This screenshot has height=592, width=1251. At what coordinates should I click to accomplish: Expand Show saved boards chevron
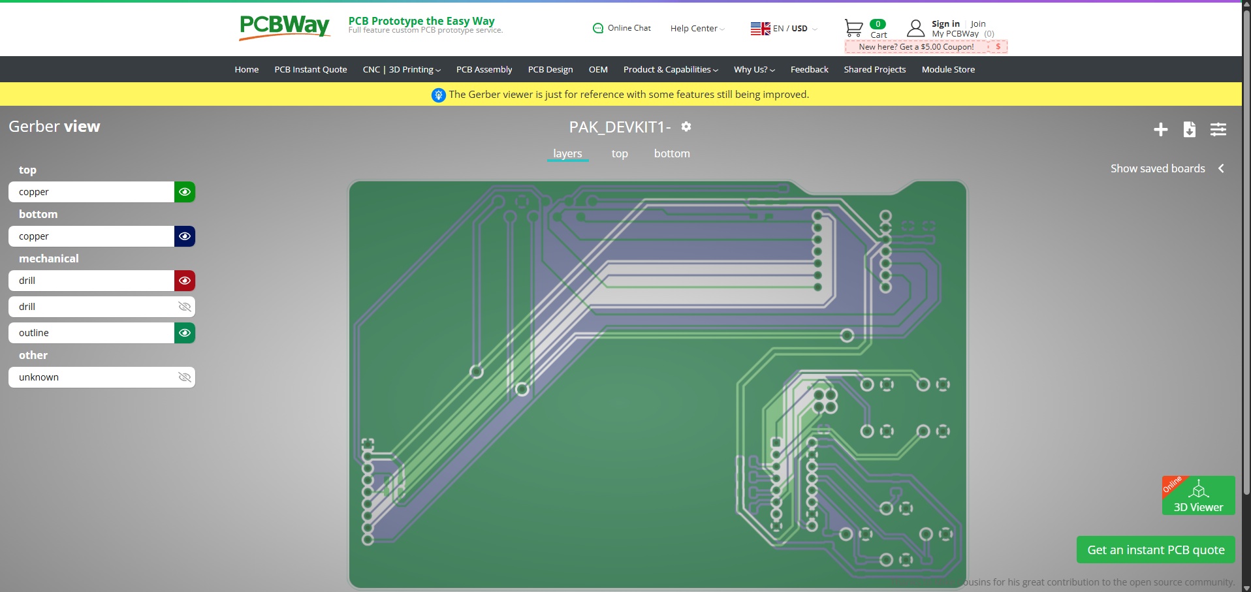(1221, 168)
